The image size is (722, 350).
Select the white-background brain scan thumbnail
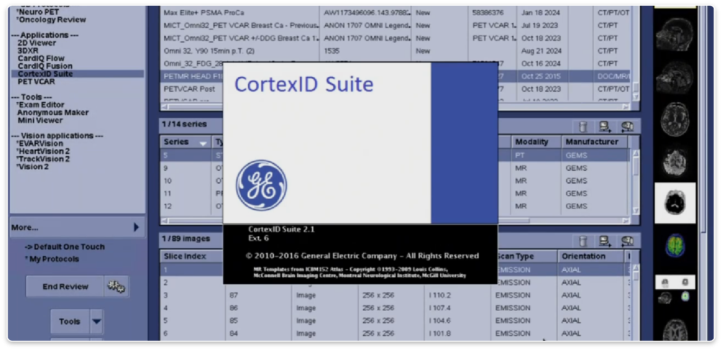point(675,203)
